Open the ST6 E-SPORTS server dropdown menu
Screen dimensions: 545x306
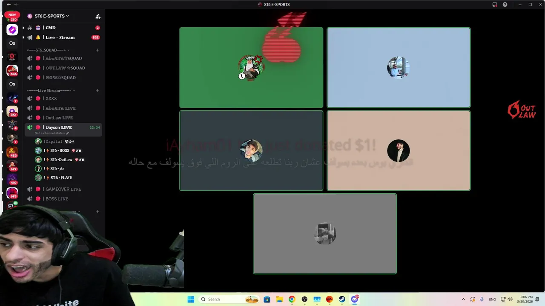click(51, 16)
